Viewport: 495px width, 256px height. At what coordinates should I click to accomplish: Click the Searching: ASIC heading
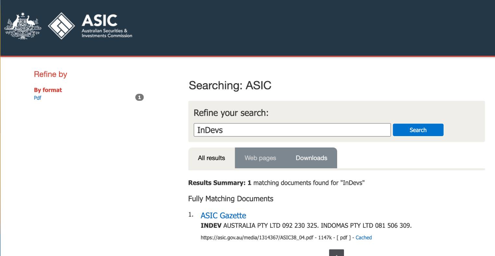coord(230,85)
